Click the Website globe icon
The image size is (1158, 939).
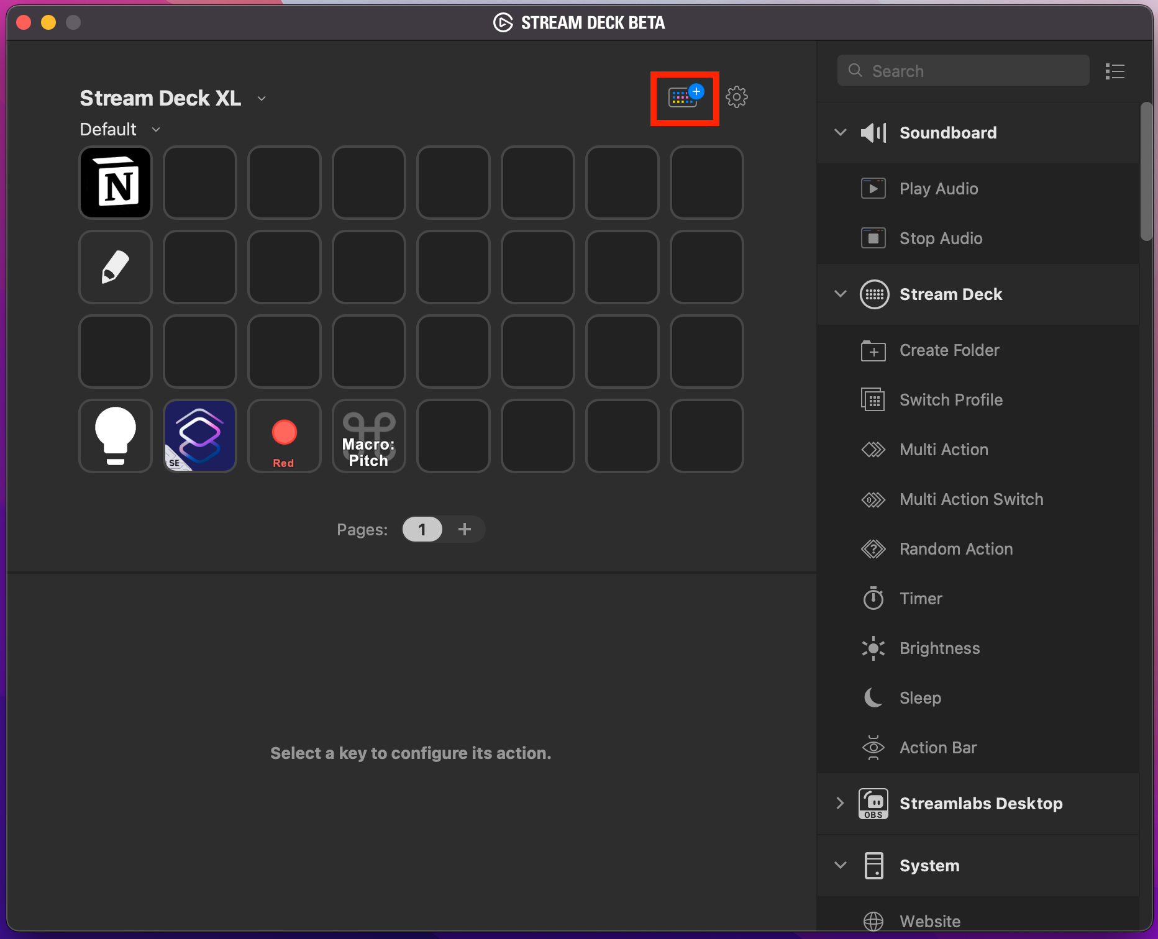click(873, 922)
